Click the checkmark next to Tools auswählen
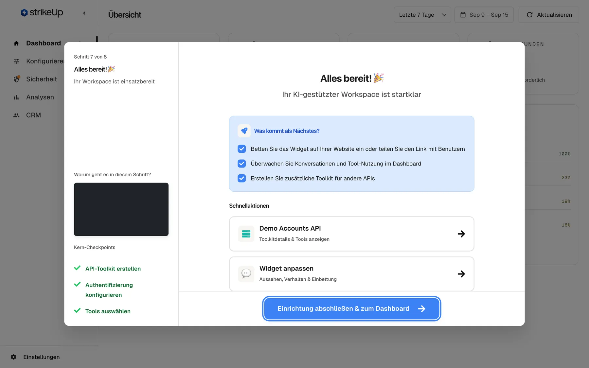Viewport: 589px width, 368px height. (x=77, y=310)
